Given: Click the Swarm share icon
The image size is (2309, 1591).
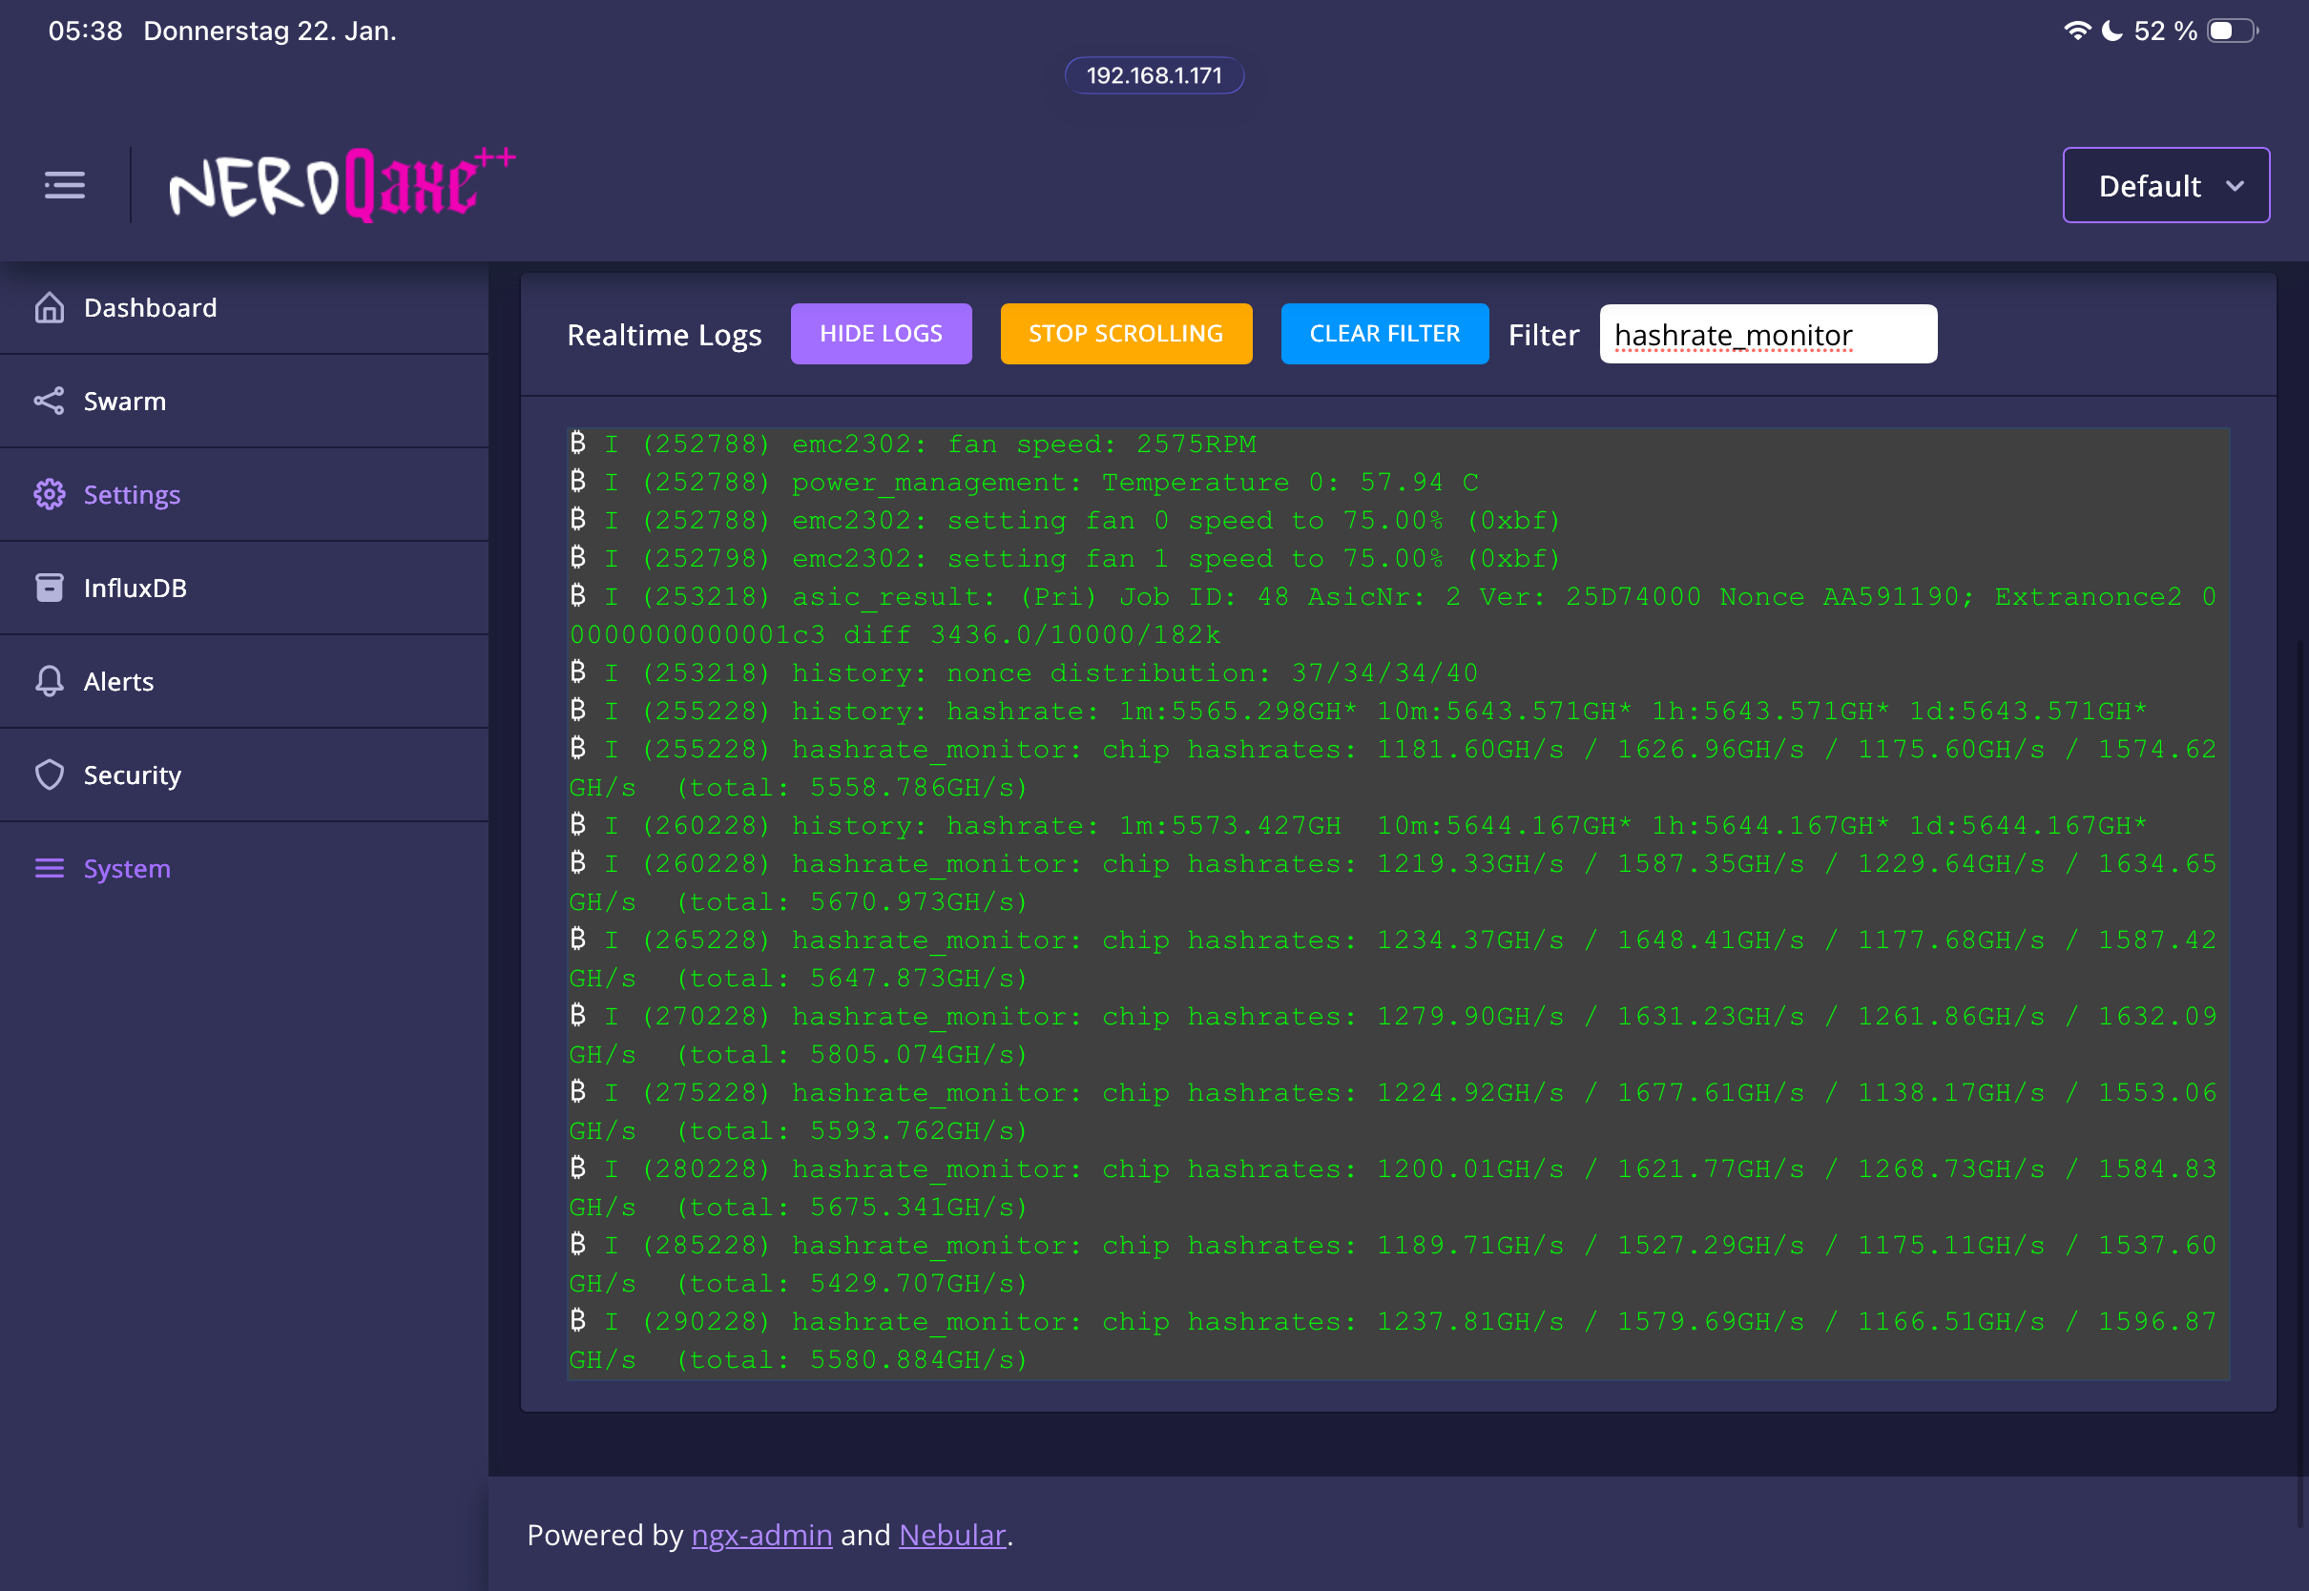Looking at the screenshot, I should [49, 401].
